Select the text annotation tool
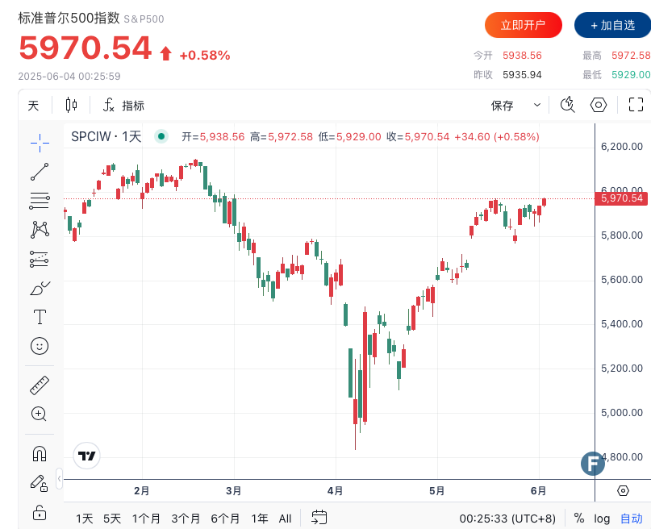Image resolution: width=651 pixels, height=529 pixels. (40, 317)
